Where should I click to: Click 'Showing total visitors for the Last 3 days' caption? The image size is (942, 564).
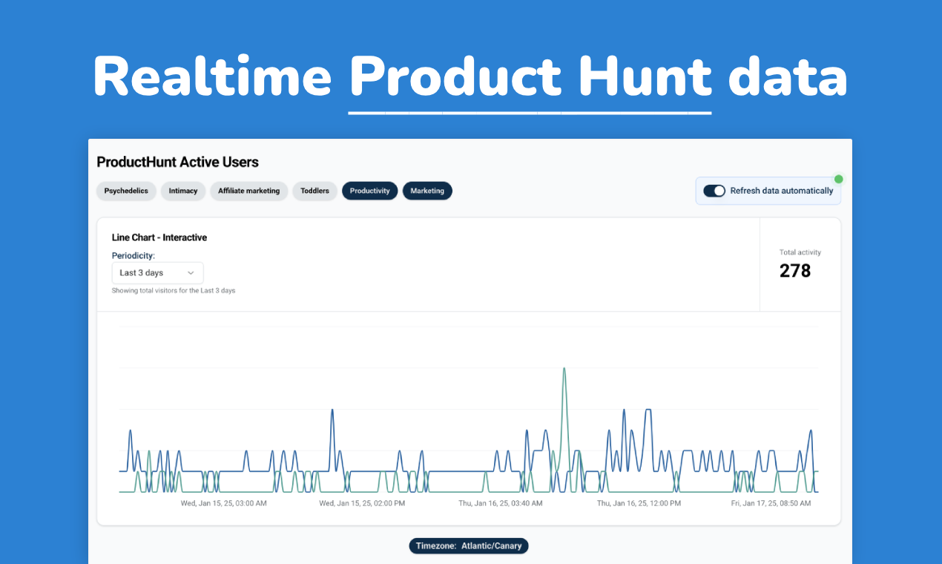[x=174, y=291]
